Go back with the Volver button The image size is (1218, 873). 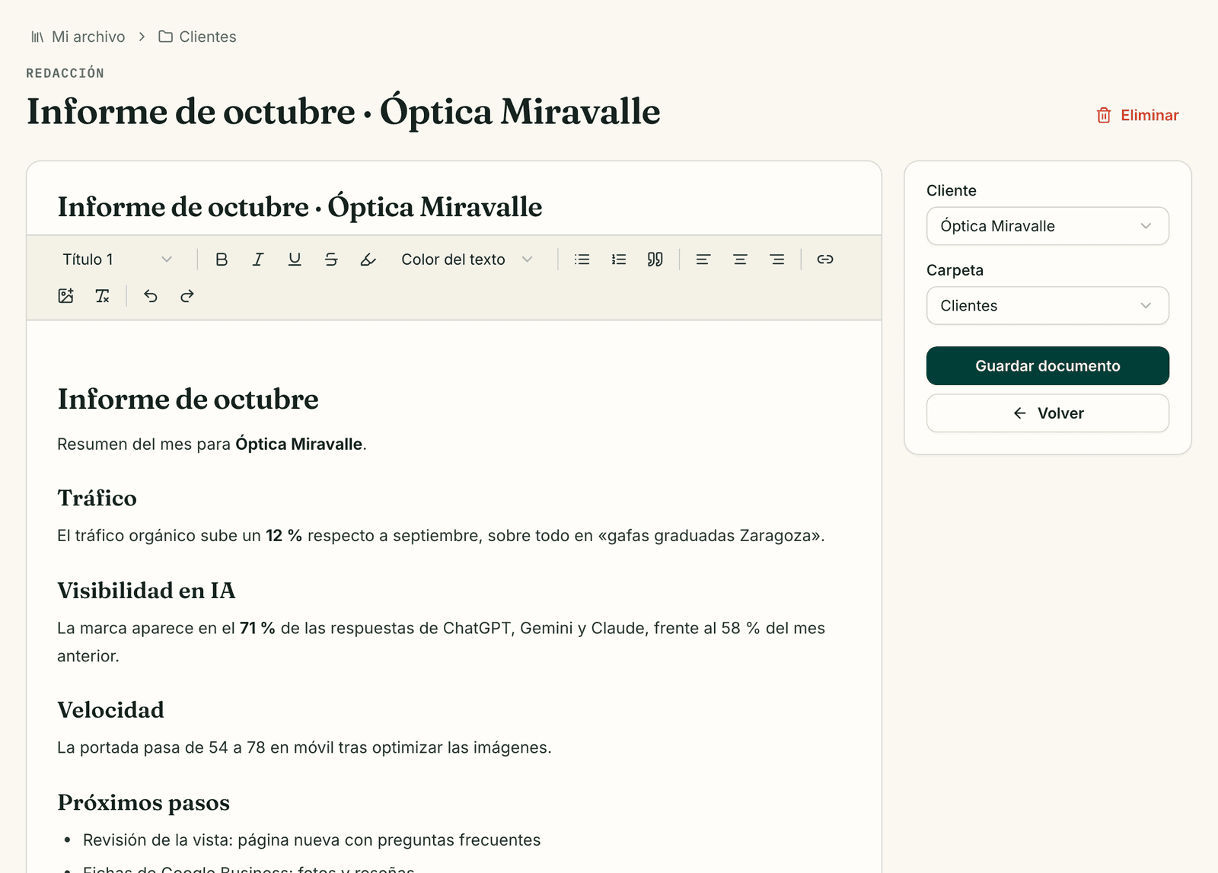[1047, 413]
